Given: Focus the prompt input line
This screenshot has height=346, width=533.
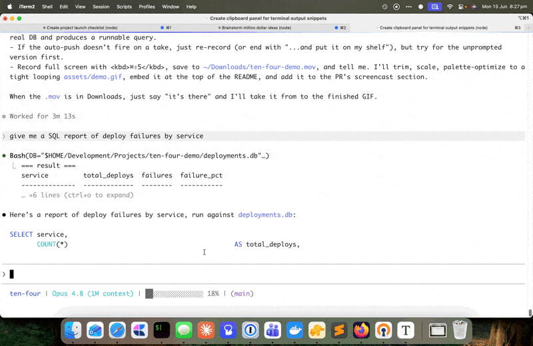Looking at the screenshot, I should (x=263, y=274).
